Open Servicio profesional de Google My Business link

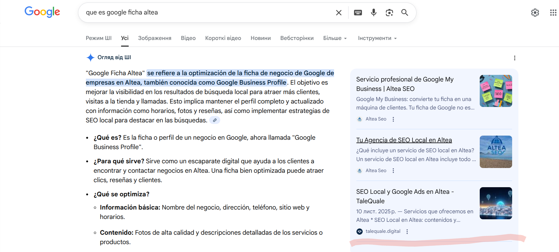pyautogui.click(x=405, y=84)
